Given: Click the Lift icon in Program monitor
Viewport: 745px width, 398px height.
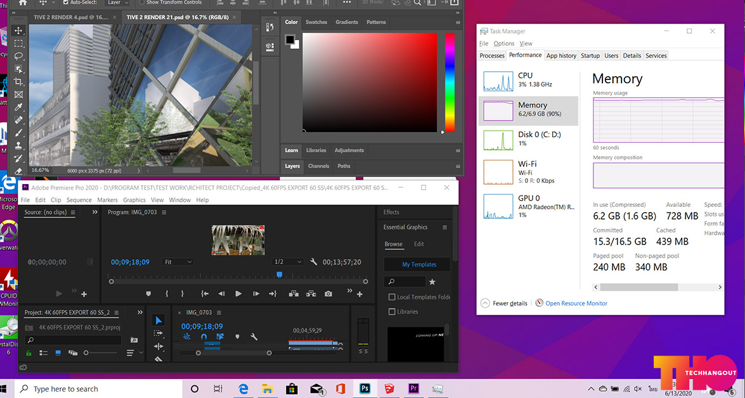Looking at the screenshot, I should click(x=294, y=294).
